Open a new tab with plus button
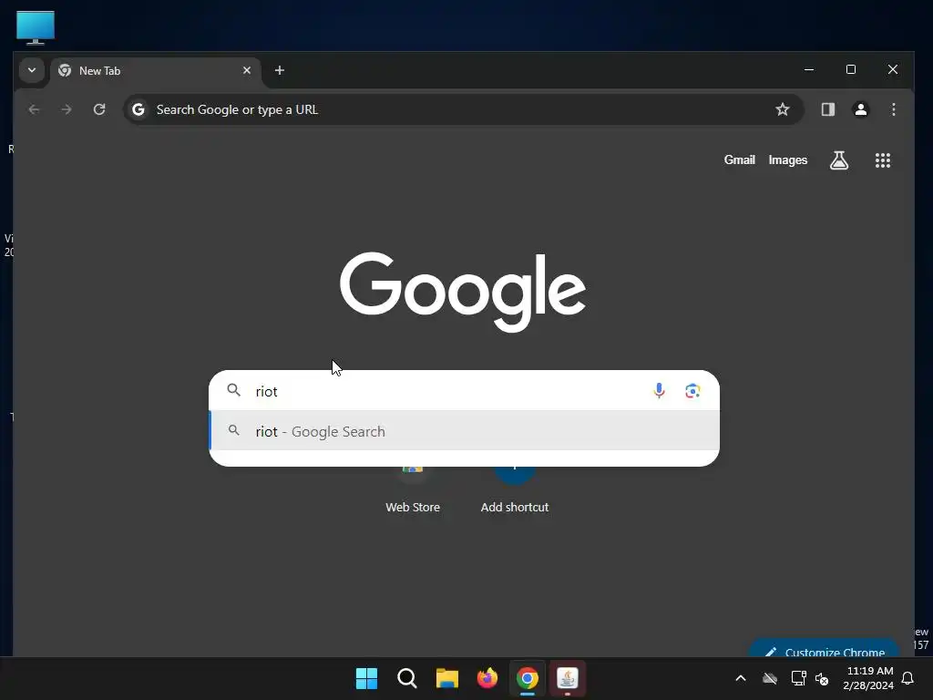 (279, 70)
